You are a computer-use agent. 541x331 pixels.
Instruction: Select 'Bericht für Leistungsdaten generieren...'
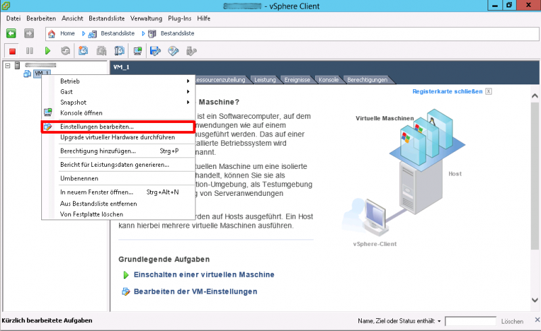pyautogui.click(x=118, y=165)
